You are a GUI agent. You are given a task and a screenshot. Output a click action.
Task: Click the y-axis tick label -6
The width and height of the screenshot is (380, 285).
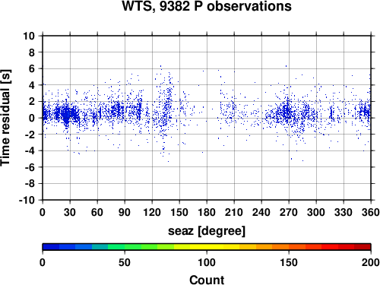pos(30,167)
